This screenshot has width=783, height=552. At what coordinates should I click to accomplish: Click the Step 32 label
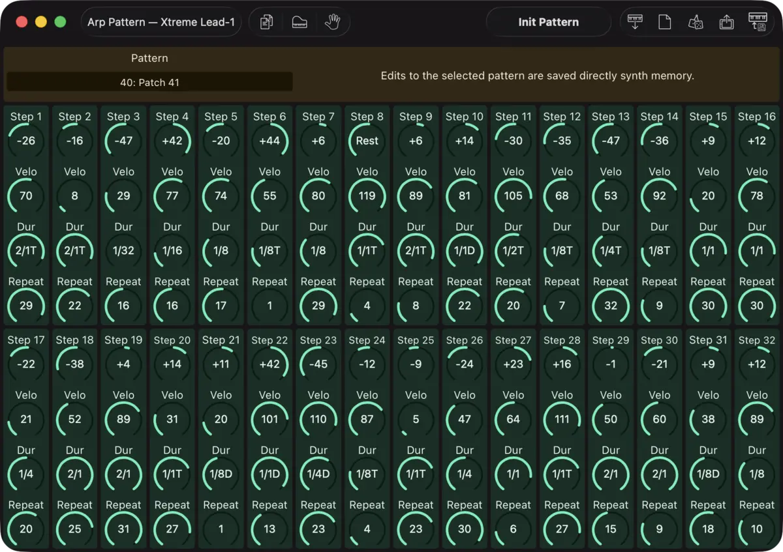coord(757,340)
